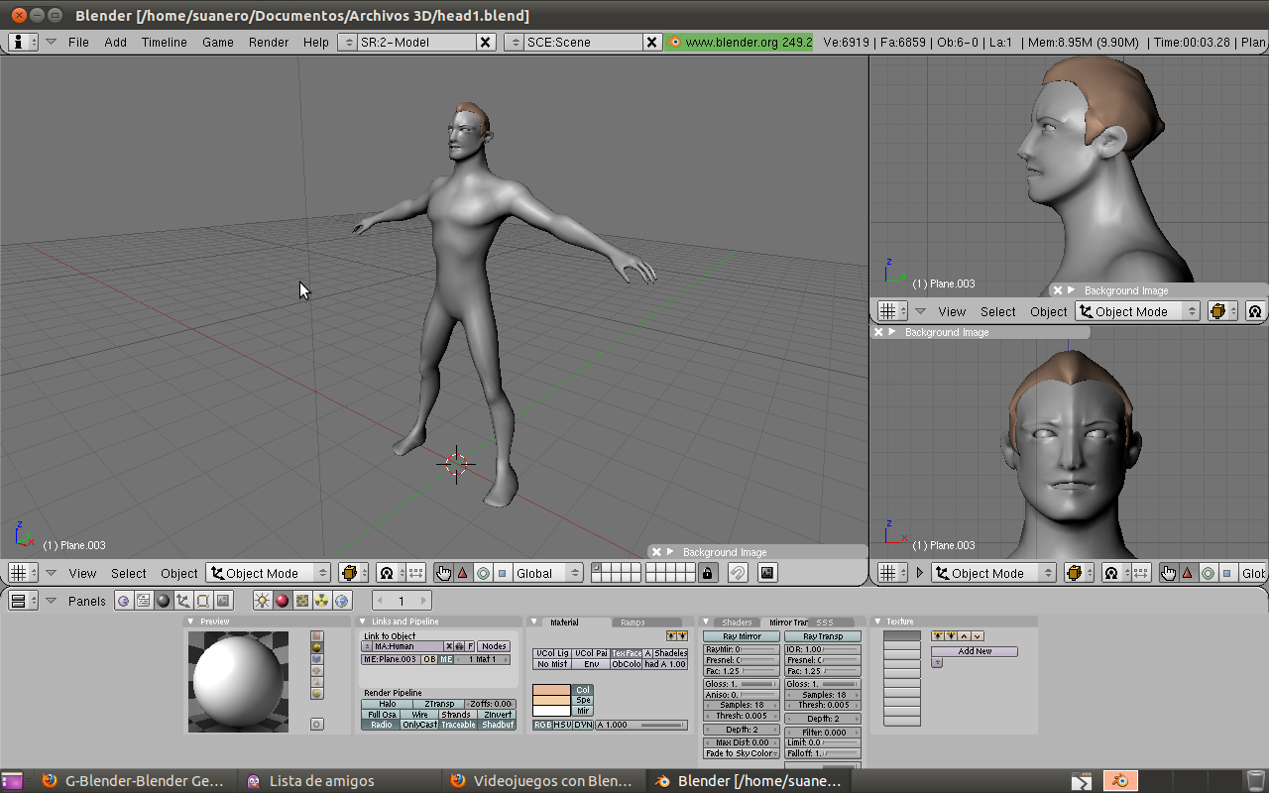This screenshot has height=793, width=1269.
Task: Click the Radiosity buttons icon
Action: point(322,601)
